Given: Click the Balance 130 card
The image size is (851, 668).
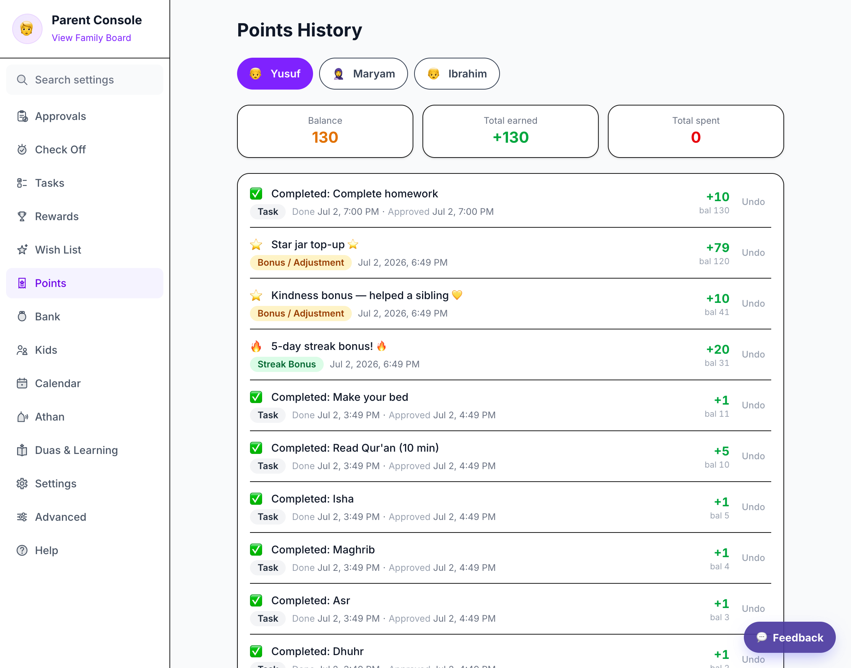Looking at the screenshot, I should 325,131.
